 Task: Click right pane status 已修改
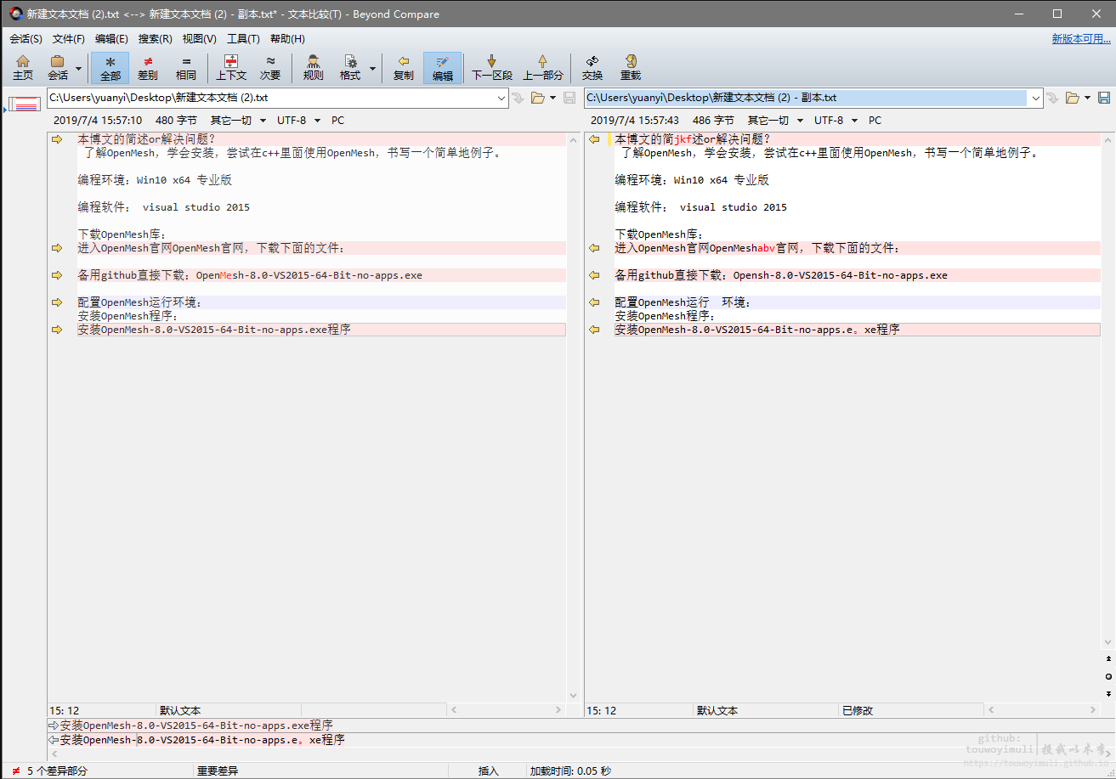[x=858, y=710]
